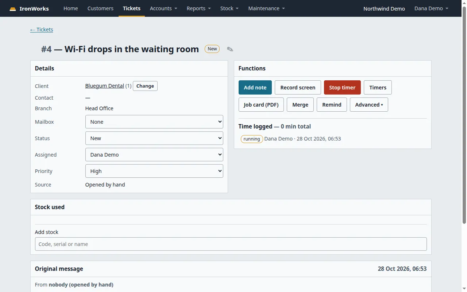The width and height of the screenshot is (467, 292).
Task: Click the Add stock search field
Action: point(231,244)
